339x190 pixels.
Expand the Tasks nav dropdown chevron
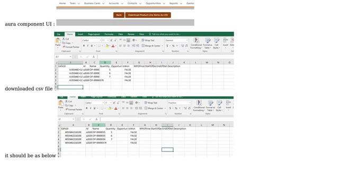(x=79, y=4)
